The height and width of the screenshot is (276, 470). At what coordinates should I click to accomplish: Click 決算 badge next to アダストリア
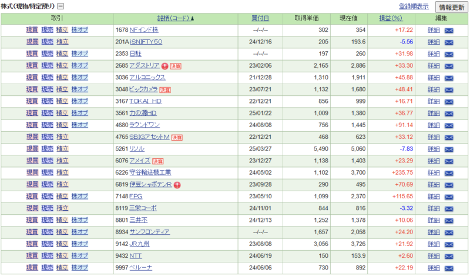coord(176,66)
